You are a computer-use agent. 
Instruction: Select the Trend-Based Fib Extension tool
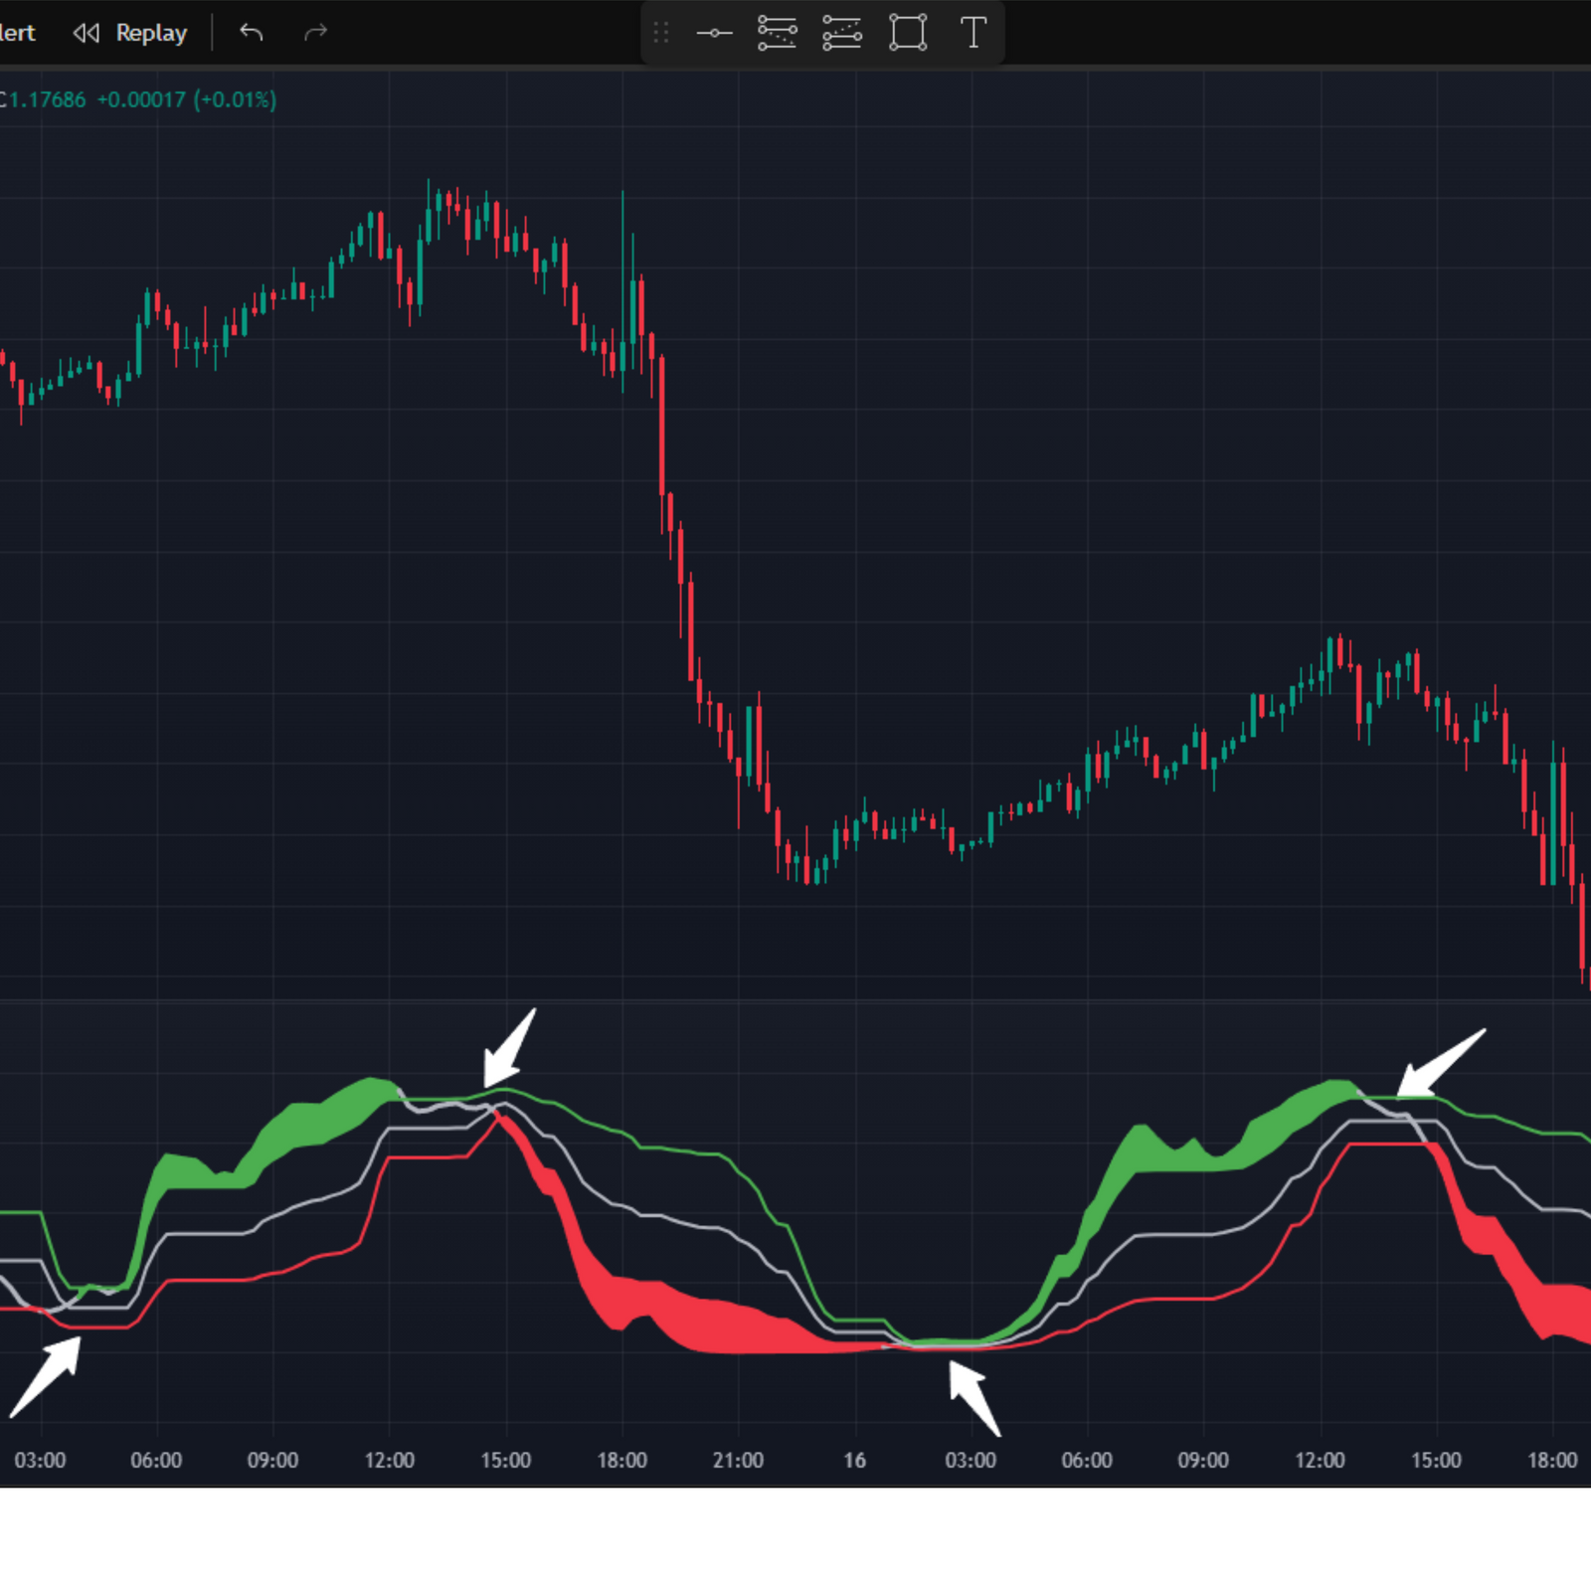(x=842, y=33)
